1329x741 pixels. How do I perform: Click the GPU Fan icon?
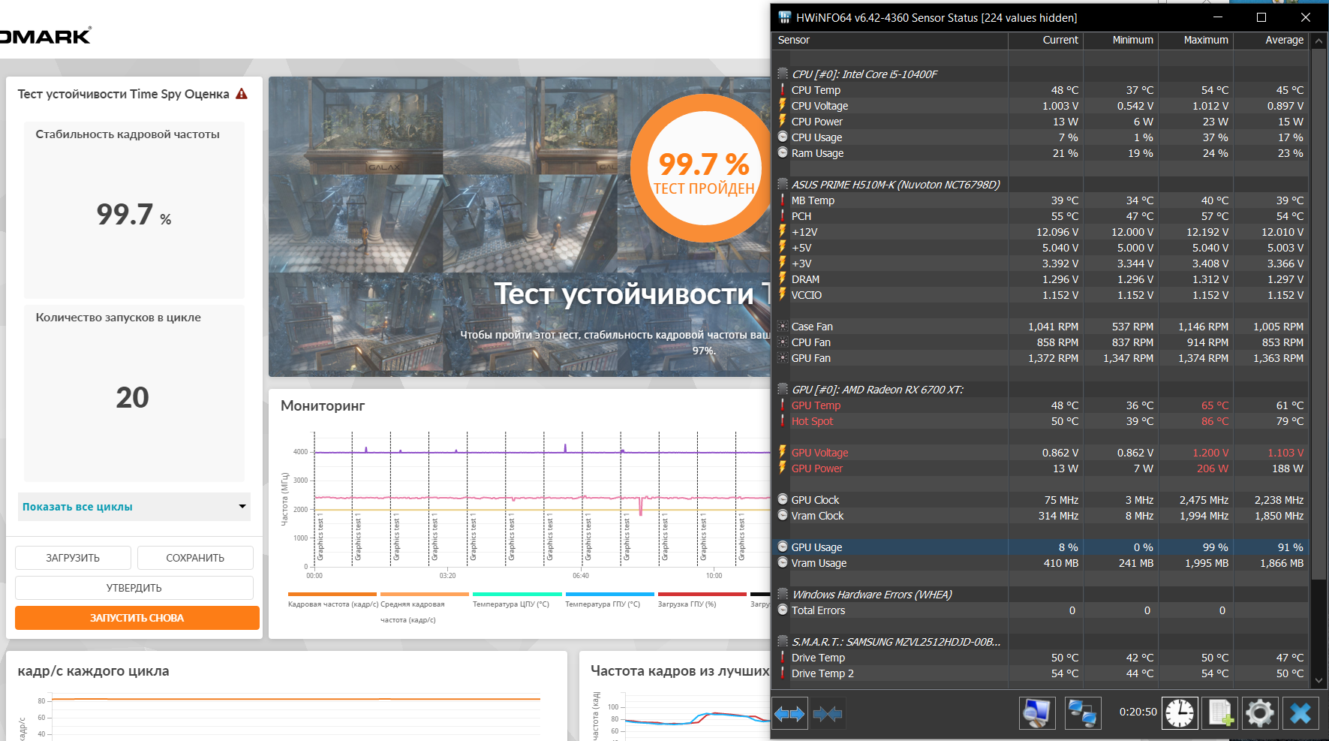pos(783,358)
